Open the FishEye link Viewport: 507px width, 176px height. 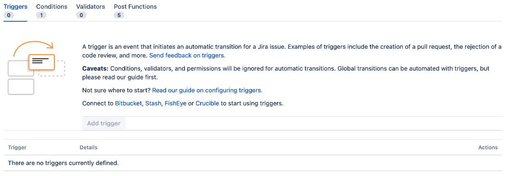point(176,104)
